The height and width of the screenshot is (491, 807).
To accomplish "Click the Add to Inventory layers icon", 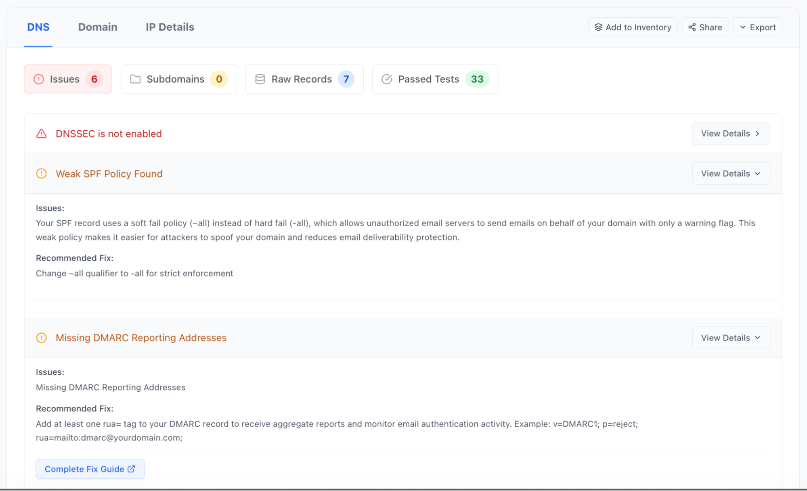I will coord(598,27).
